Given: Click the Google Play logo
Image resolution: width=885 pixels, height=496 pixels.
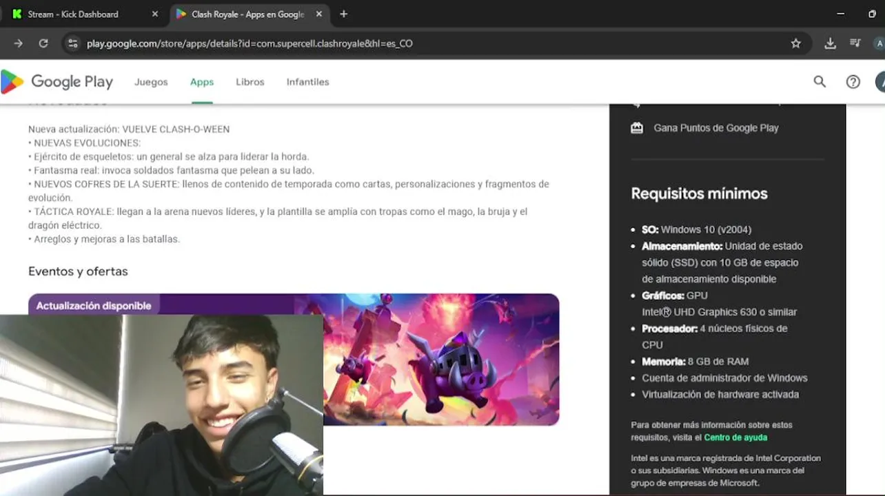Looking at the screenshot, I should pos(57,82).
